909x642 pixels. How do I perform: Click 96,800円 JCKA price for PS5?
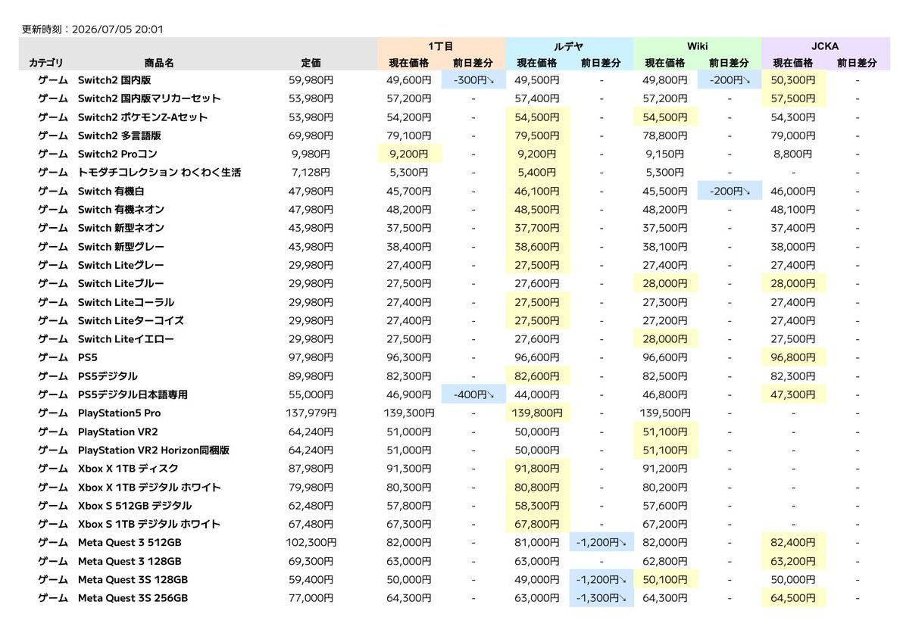[x=794, y=357]
